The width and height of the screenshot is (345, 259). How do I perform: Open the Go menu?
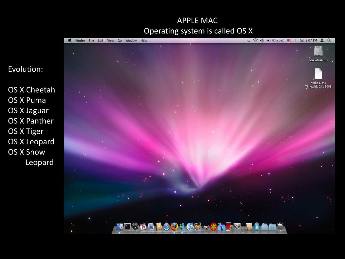(120, 40)
